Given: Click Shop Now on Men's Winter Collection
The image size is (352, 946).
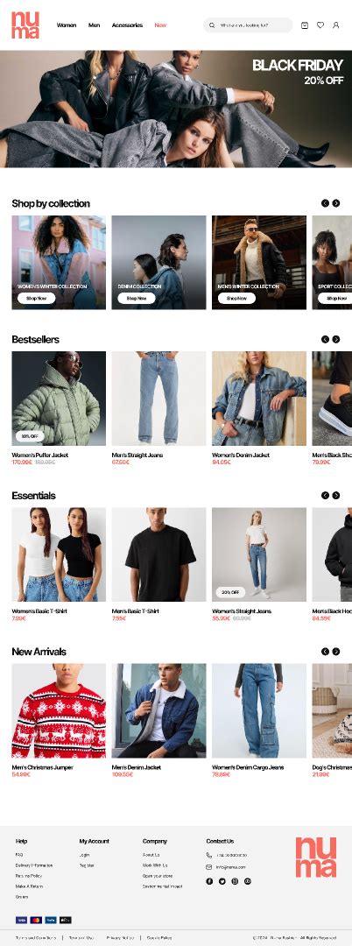Looking at the screenshot, I should [x=236, y=298].
